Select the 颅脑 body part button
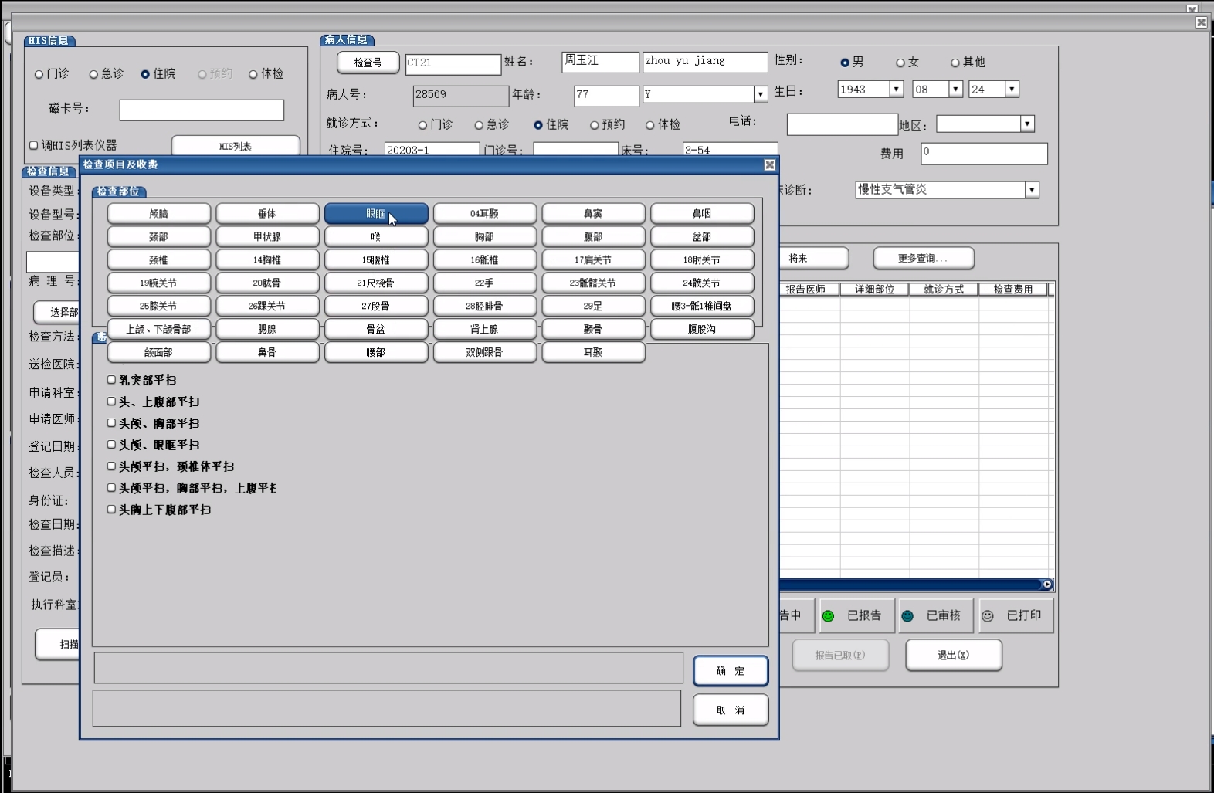 [x=159, y=214]
